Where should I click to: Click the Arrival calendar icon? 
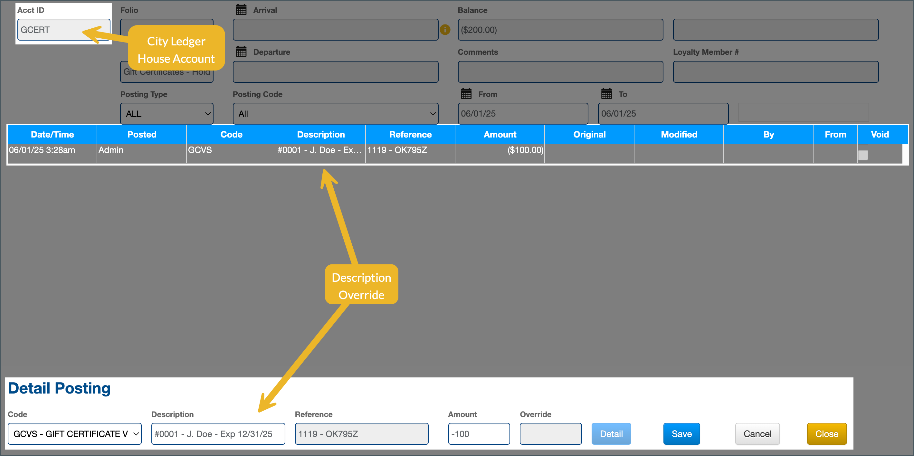[x=241, y=10]
